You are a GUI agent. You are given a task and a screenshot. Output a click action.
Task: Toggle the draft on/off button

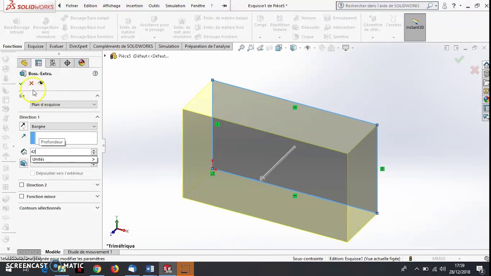tap(24, 163)
